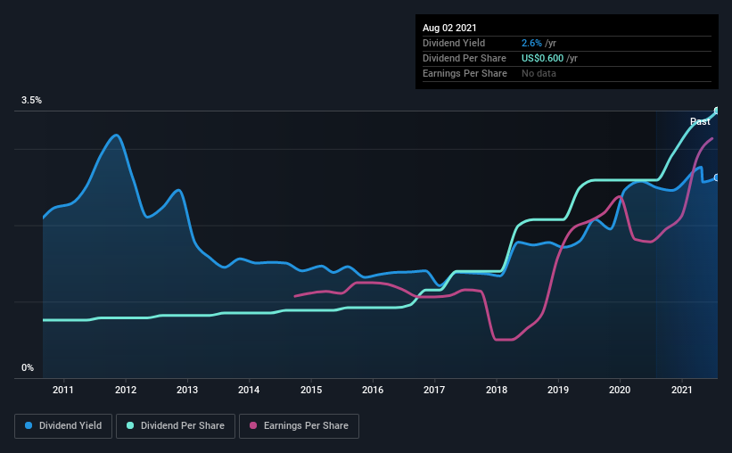Click the Past region label
This screenshot has height=453, width=732.
tap(700, 121)
